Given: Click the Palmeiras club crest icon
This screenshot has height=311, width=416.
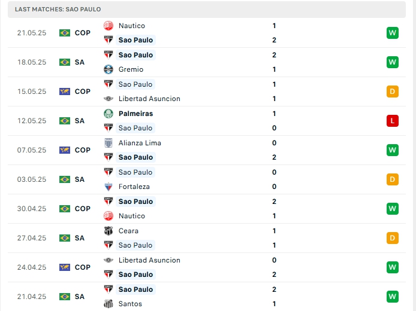Looking at the screenshot, I should pos(108,114).
